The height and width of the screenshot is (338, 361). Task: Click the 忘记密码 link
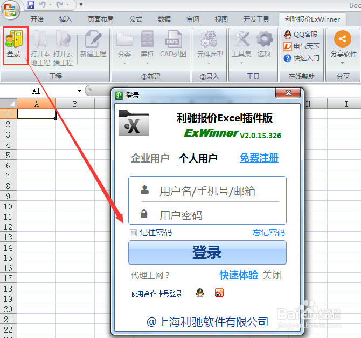269,232
